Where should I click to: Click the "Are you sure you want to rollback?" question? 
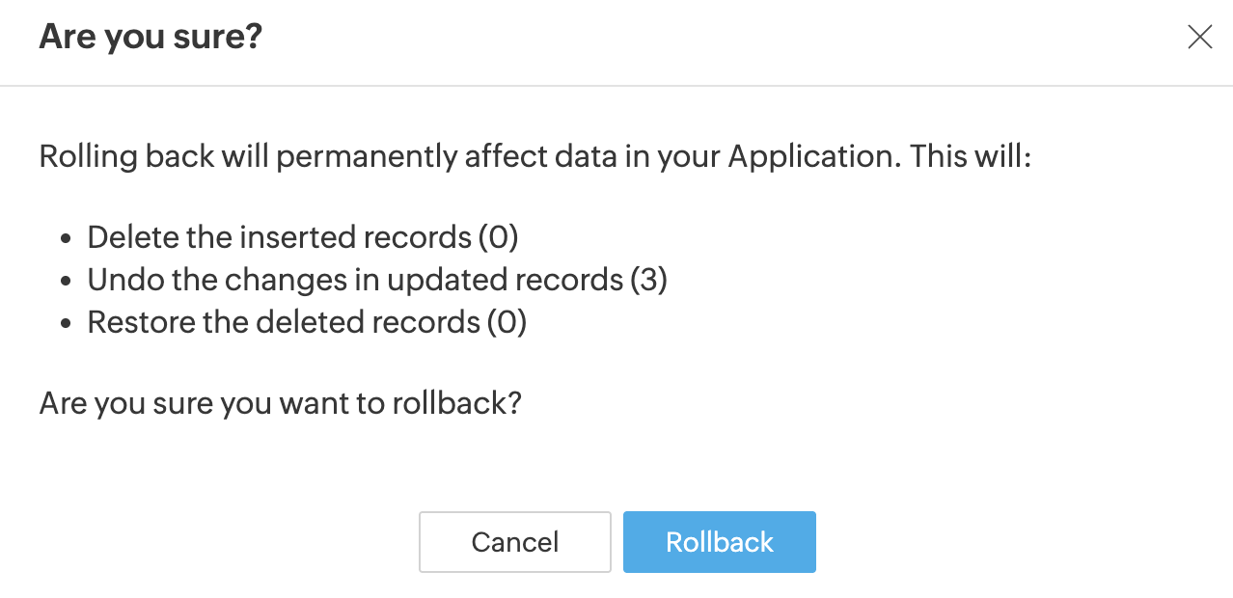click(x=280, y=403)
